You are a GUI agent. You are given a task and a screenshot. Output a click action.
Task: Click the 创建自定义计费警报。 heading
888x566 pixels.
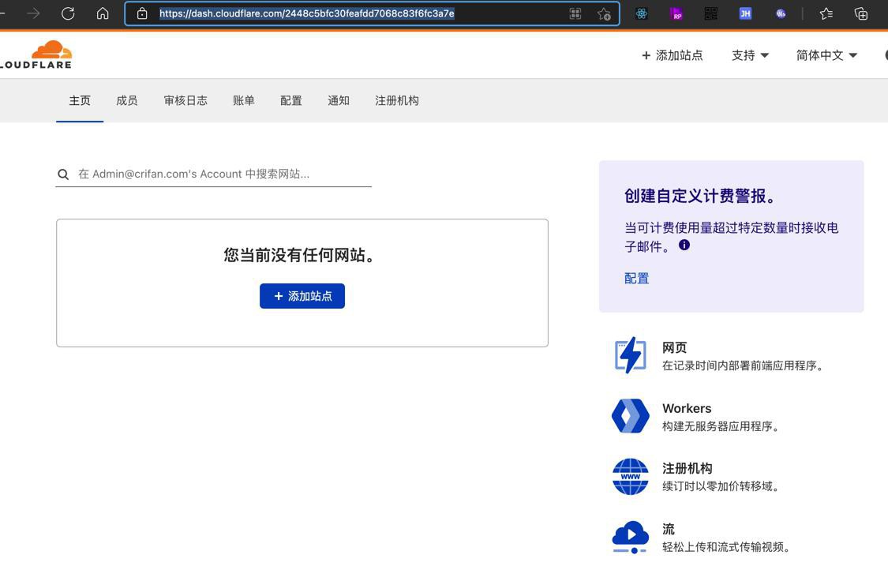[x=701, y=196]
